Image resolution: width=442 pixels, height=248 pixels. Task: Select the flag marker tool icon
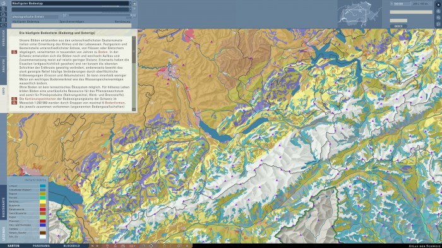point(438,24)
